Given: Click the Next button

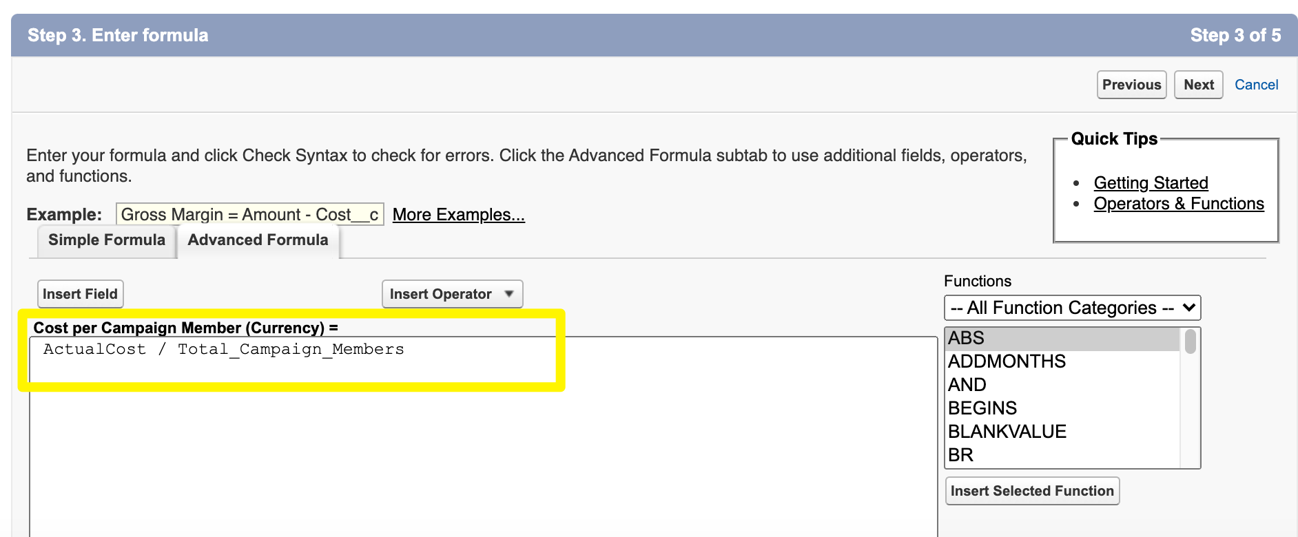Looking at the screenshot, I should [x=1198, y=85].
